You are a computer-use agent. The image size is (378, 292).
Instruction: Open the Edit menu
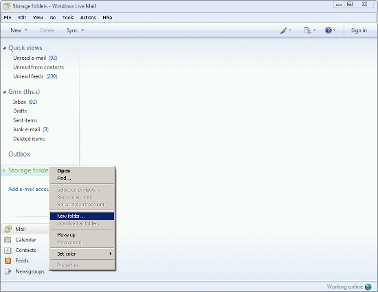click(x=22, y=18)
